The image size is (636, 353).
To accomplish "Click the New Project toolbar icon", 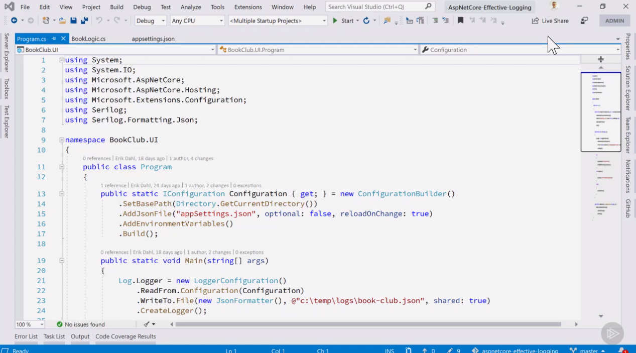I will [x=46, y=21].
